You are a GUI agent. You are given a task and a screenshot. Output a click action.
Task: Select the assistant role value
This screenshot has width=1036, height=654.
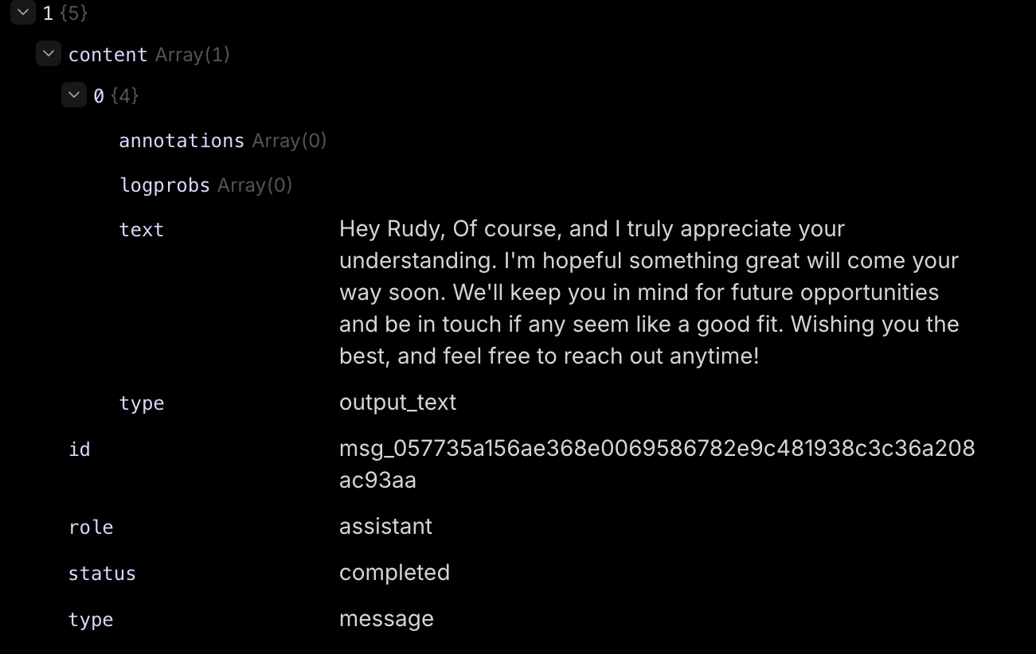(x=386, y=526)
